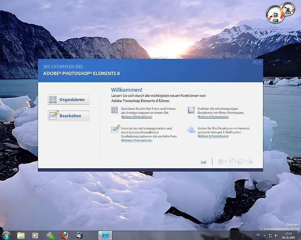Open the welcome dialog settings button near close
Viewport: 301px width, 240px height.
pos(255,62)
